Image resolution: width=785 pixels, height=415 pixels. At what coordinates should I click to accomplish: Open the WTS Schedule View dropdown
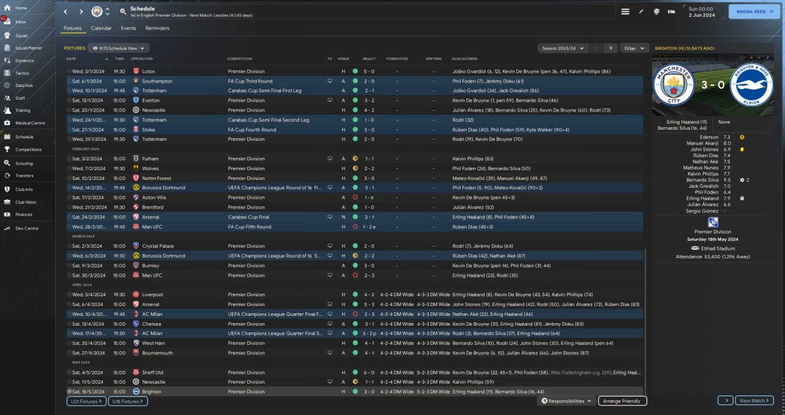tap(119, 48)
